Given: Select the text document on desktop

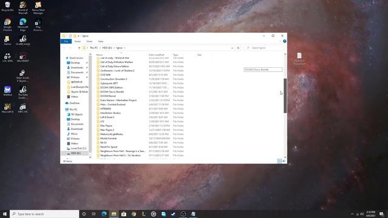Looking at the screenshot, I should (299, 59).
